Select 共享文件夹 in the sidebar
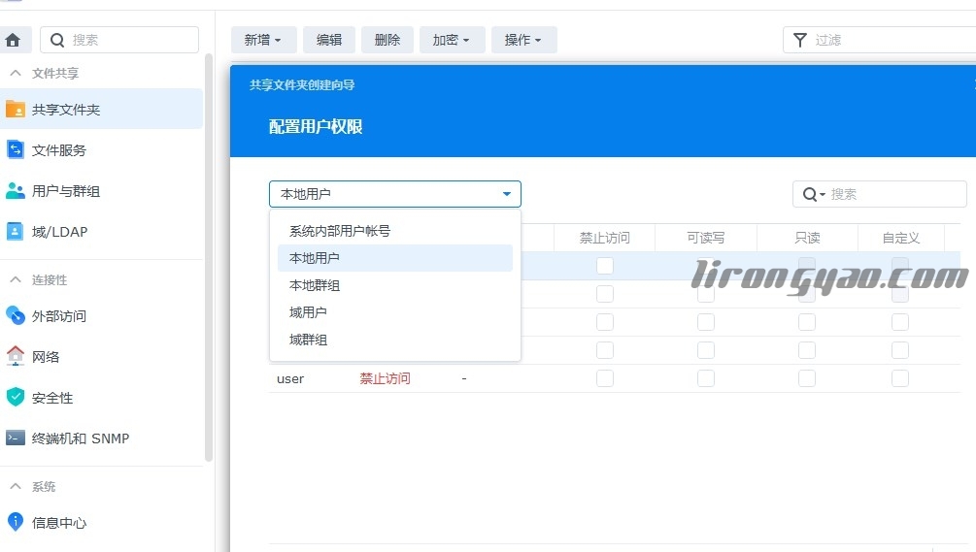Screen dimensions: 976x552 click(101, 110)
